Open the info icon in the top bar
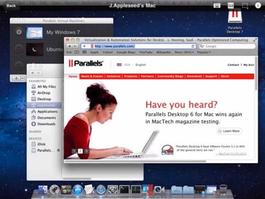265x199 pixels. [258, 5]
